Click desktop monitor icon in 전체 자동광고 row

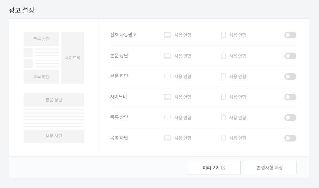pos(167,35)
